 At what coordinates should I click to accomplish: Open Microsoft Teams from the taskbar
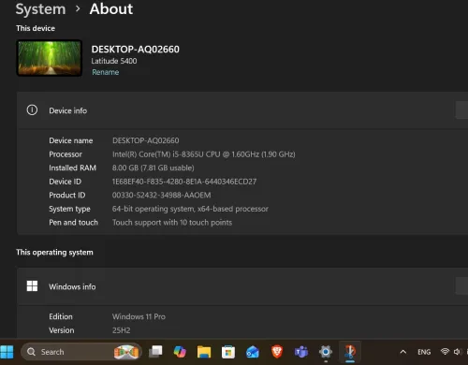301,352
